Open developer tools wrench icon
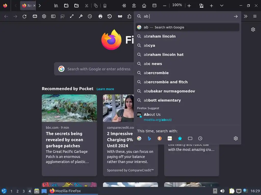Viewport: 261px width, 195px height. pos(81,16)
